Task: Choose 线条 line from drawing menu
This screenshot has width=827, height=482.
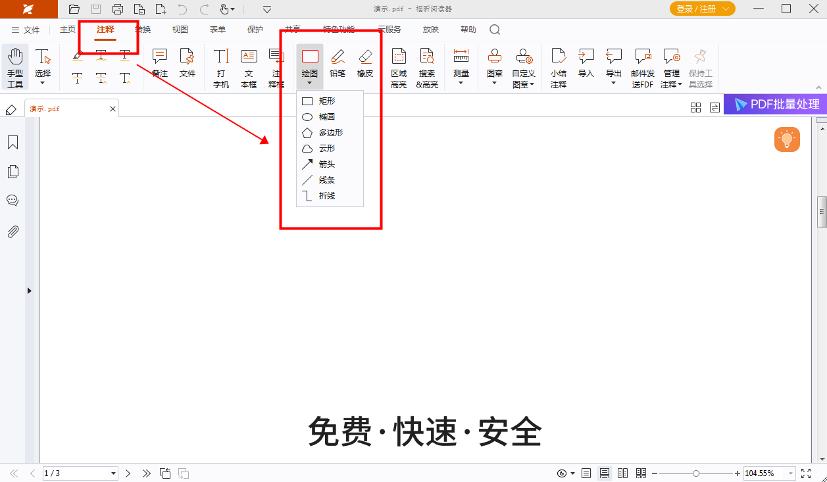Action: tap(330, 180)
